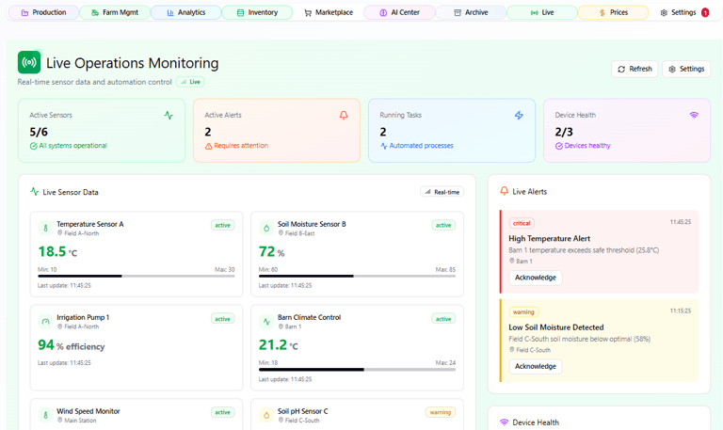This screenshot has width=723, height=430.
Task: Open the Prices tab
Action: coord(613,12)
